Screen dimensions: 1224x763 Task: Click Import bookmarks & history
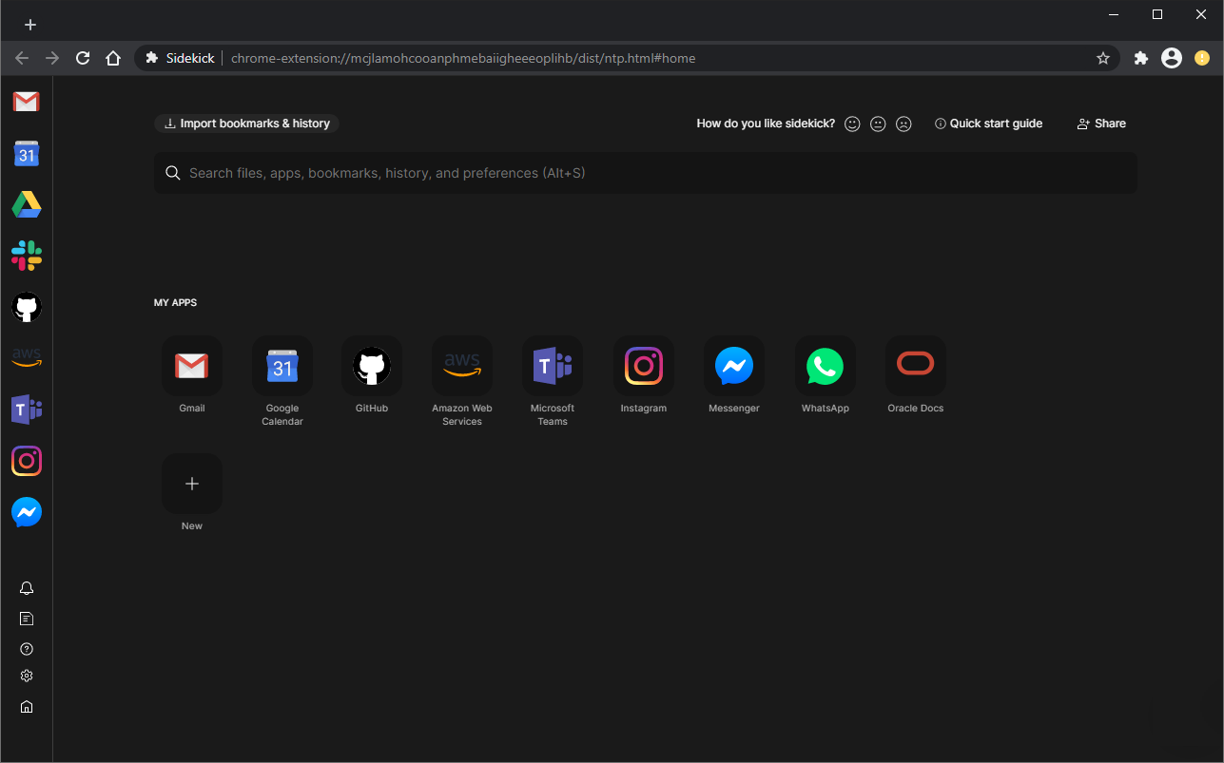click(x=247, y=124)
